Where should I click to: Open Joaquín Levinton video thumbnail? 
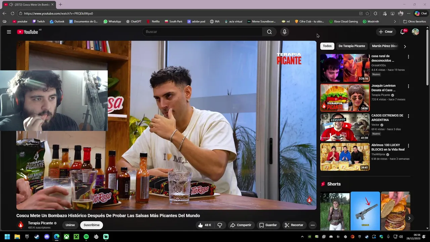tap(345, 97)
